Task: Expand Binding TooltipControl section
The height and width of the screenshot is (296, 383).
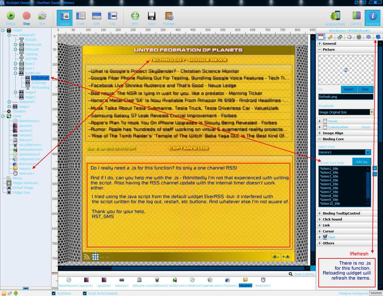Action: (x=320, y=213)
